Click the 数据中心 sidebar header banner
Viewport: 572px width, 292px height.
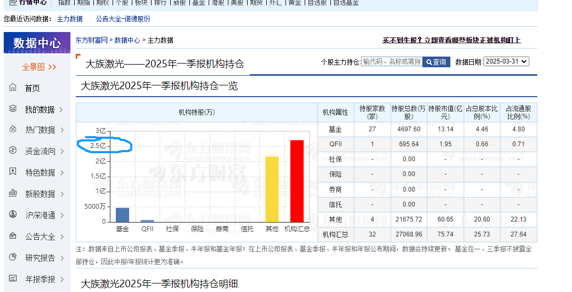pos(37,43)
